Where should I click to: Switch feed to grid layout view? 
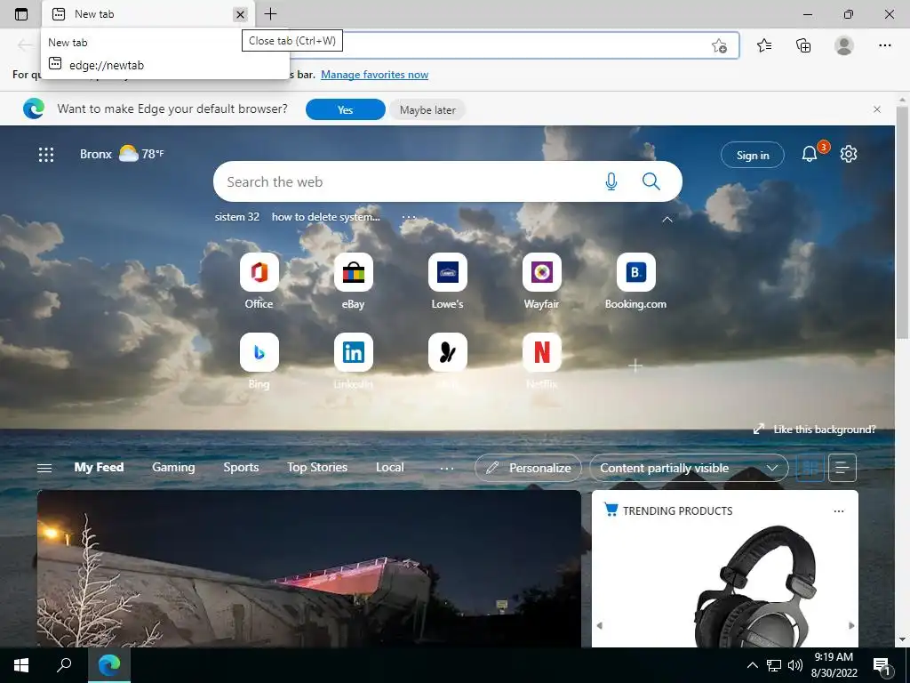coord(810,468)
